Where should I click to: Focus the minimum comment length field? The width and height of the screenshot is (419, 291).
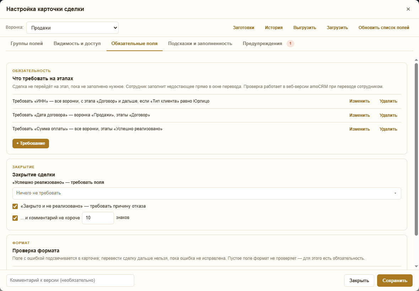98,218
